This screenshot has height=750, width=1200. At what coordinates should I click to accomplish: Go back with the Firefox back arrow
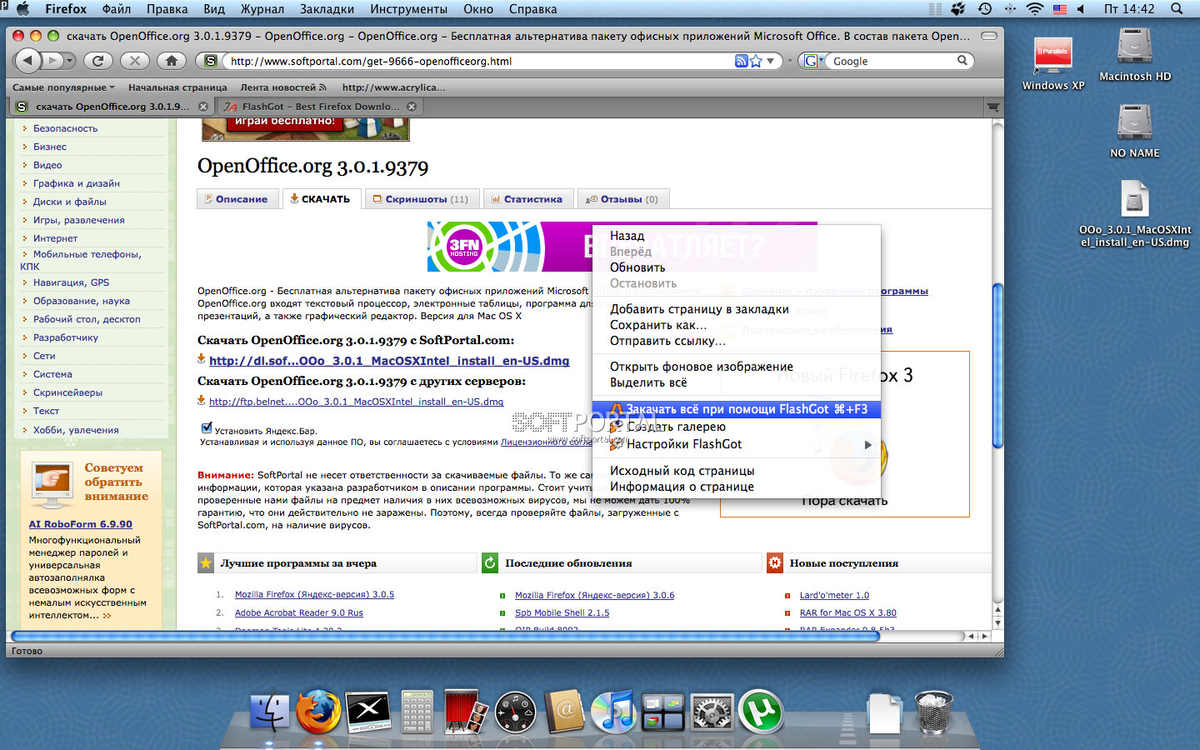[29, 61]
